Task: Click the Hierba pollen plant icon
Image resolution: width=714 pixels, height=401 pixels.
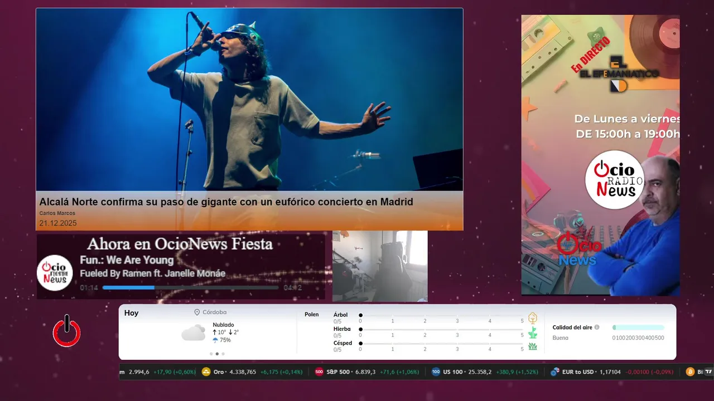Action: point(533,332)
